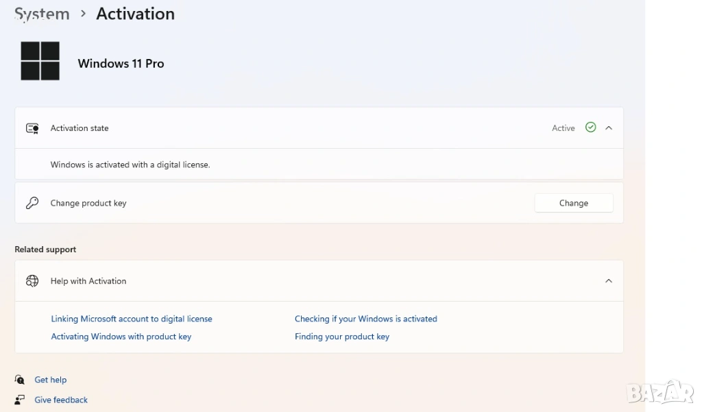
Task: Open Activating Windows with product key link
Action: (121, 337)
